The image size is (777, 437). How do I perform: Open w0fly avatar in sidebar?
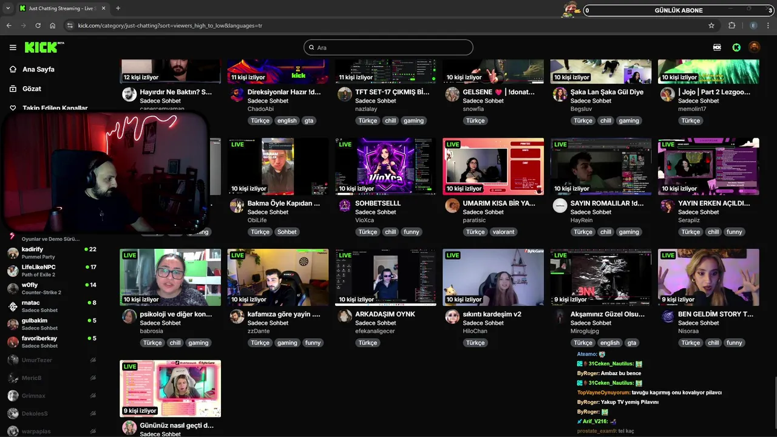click(13, 288)
